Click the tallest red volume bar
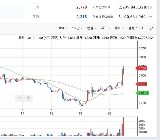The height and width of the screenshot is (140, 160). [x=123, y=126]
